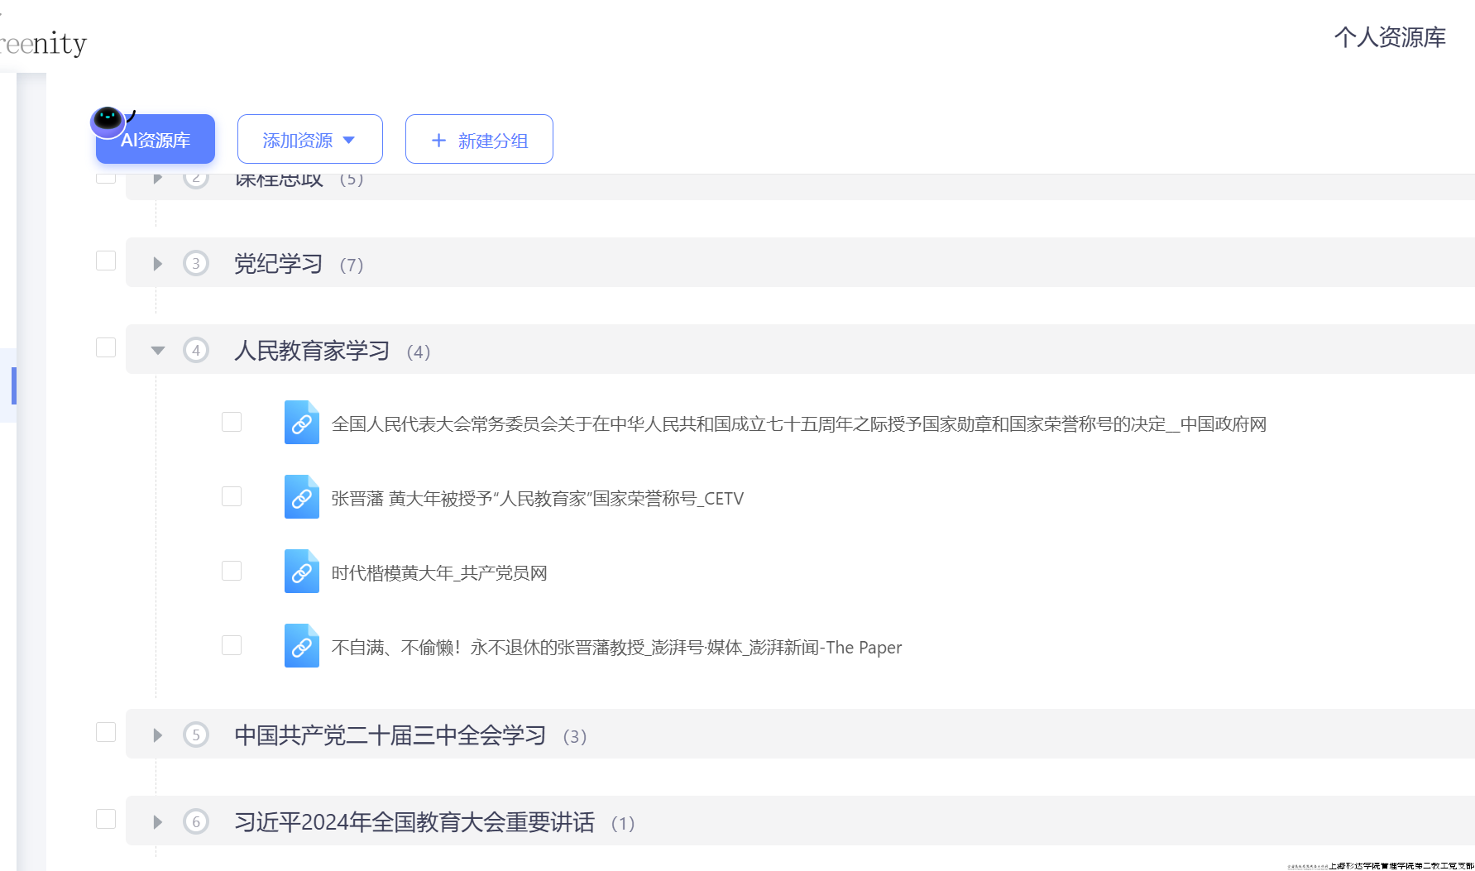
Task: Click the circled number 6 badge of 习近平2024 group
Action: pyautogui.click(x=196, y=821)
